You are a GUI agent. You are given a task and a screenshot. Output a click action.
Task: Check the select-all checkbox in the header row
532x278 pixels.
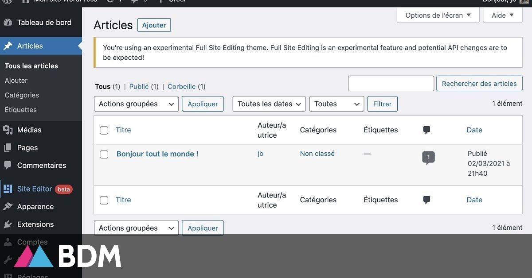coord(104,130)
